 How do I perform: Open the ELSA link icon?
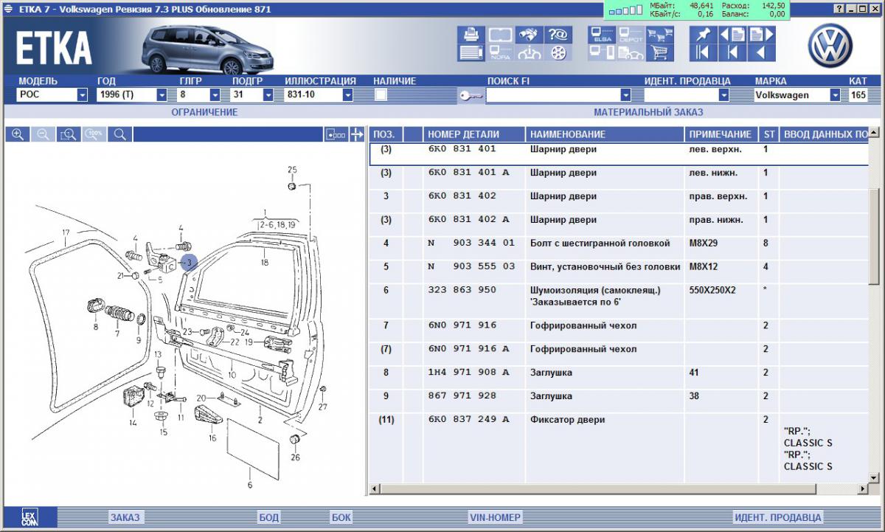pos(601,35)
